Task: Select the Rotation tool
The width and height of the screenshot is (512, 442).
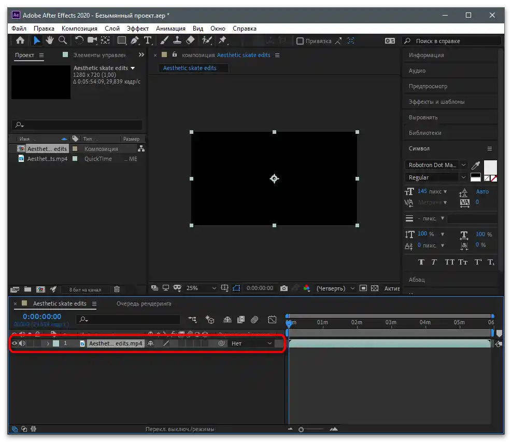Action: coord(79,40)
